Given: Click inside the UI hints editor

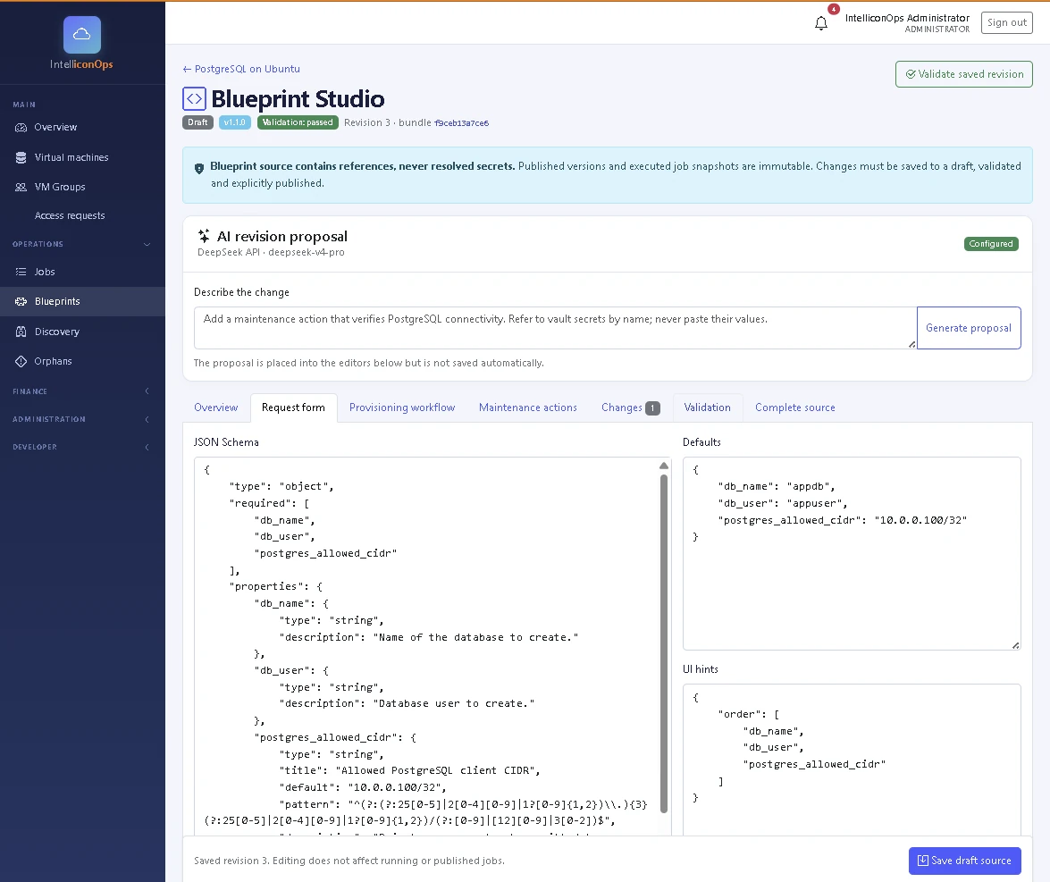Looking at the screenshot, I should tap(851, 760).
